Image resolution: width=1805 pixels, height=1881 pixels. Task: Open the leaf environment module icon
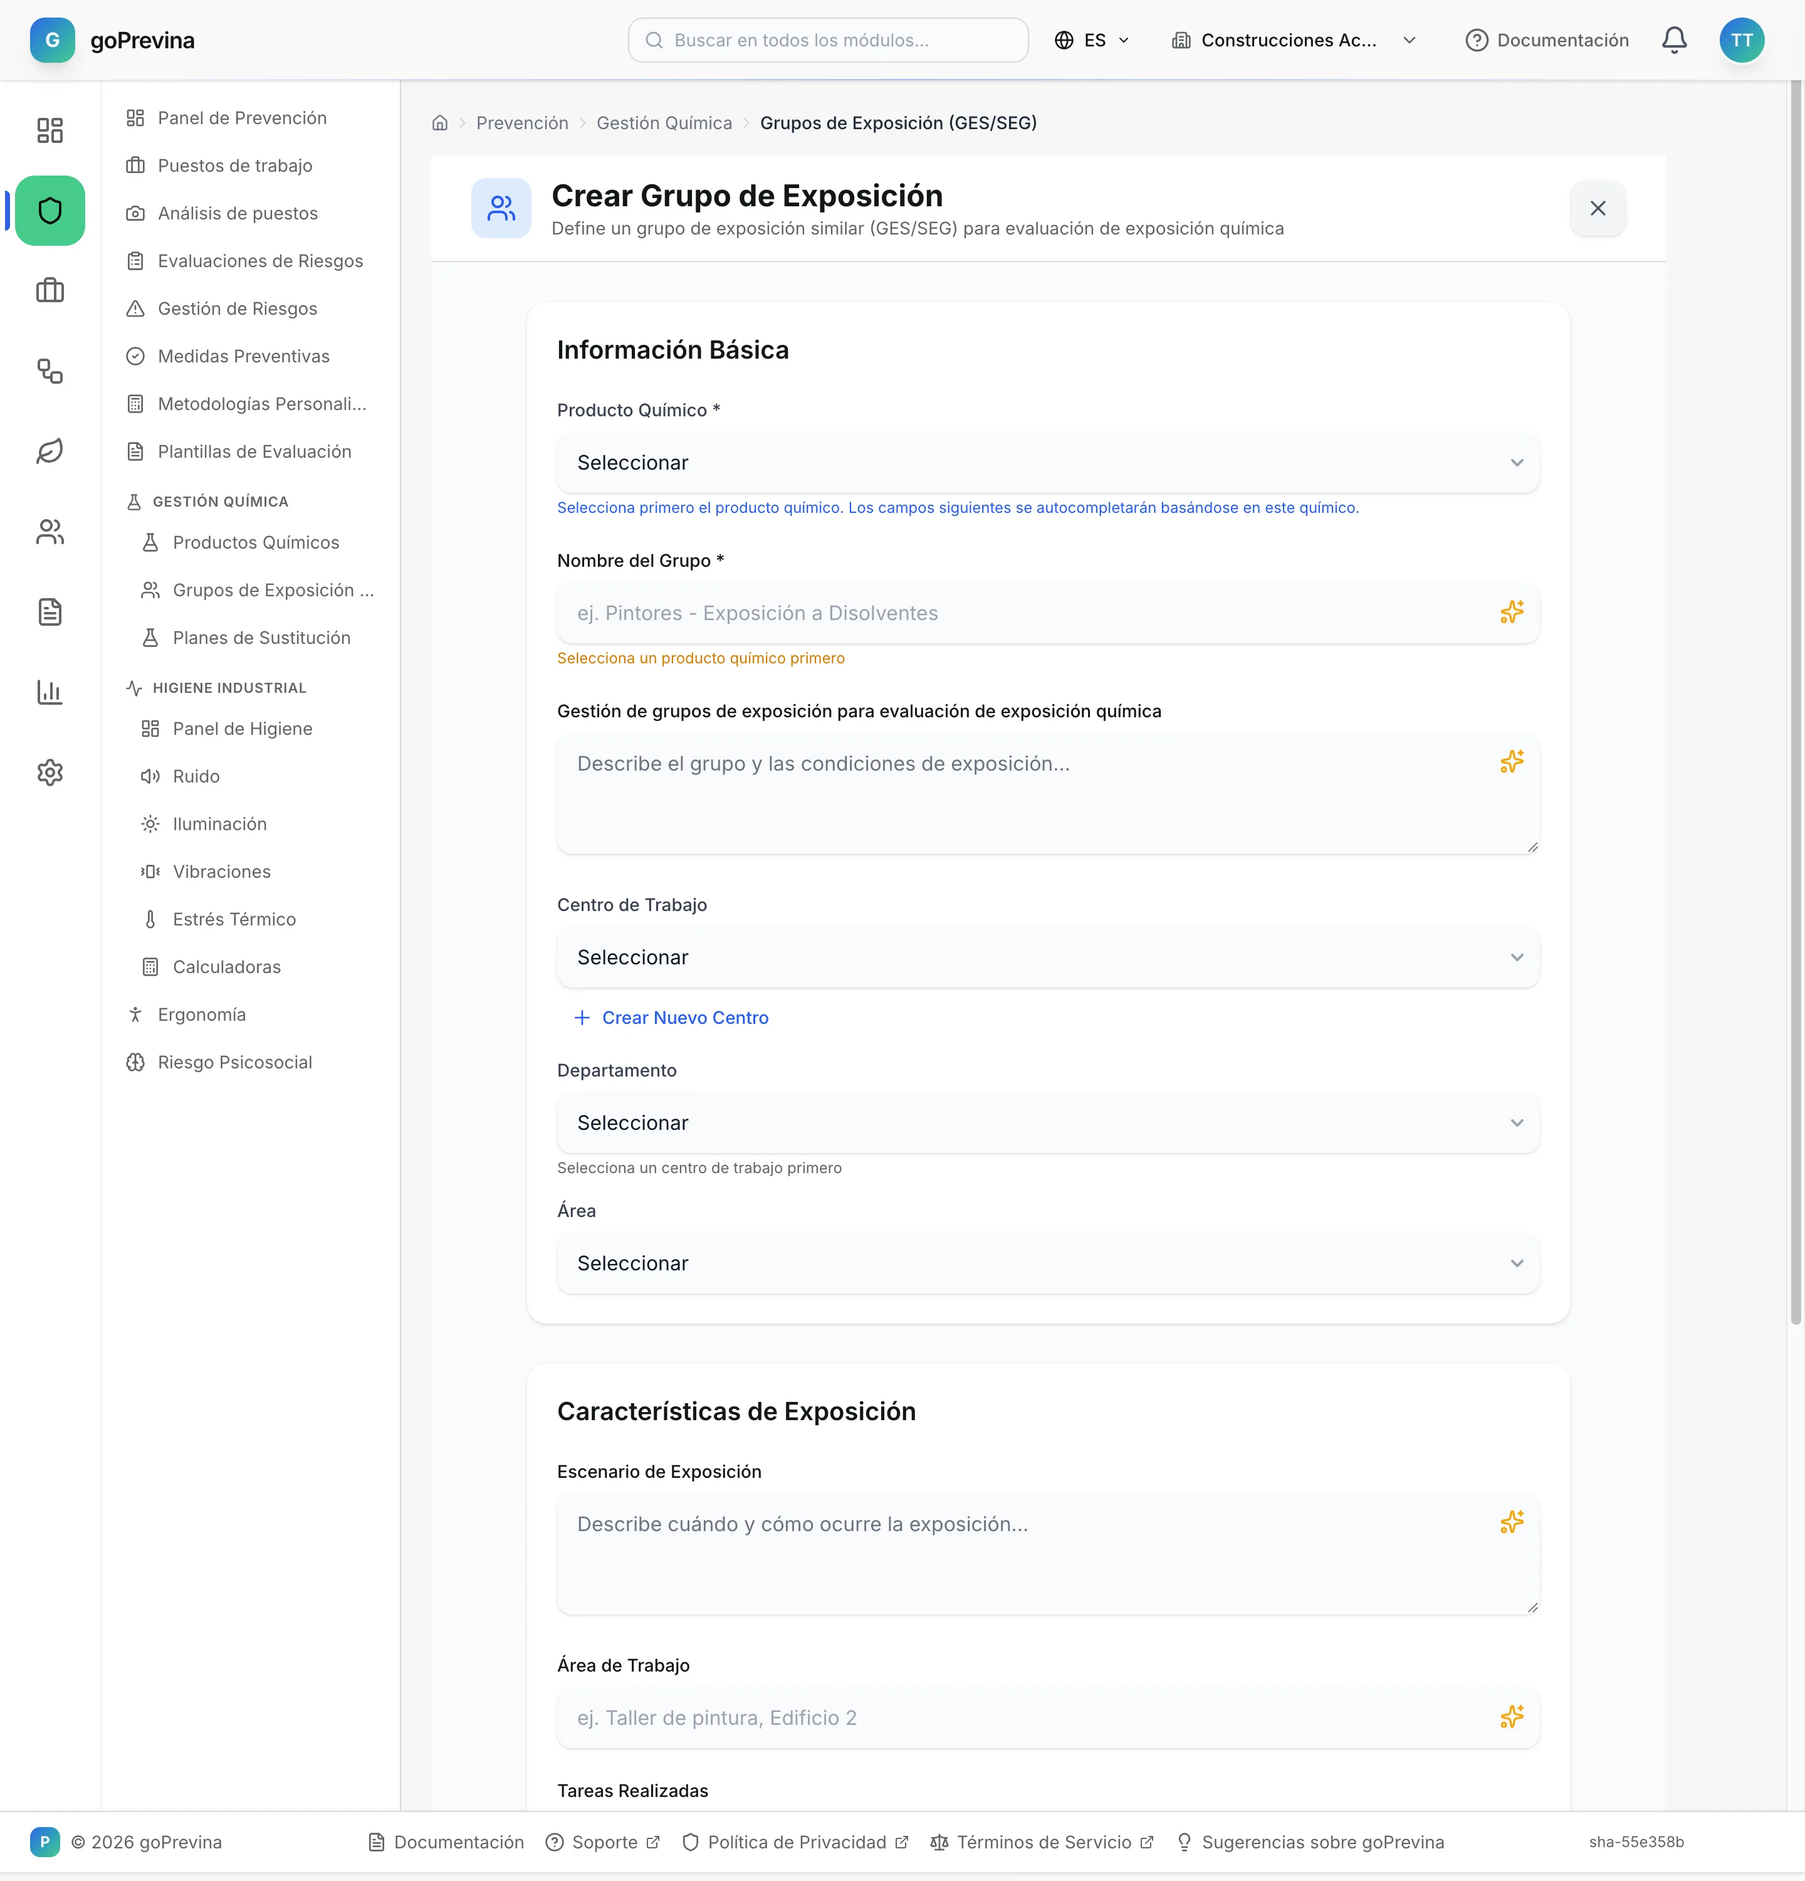click(x=50, y=451)
